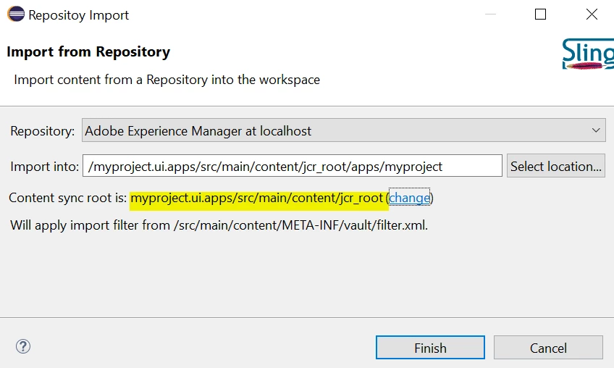Screen dimensions: 614x368
Task: Close the Repository Import window
Action: click(x=592, y=14)
